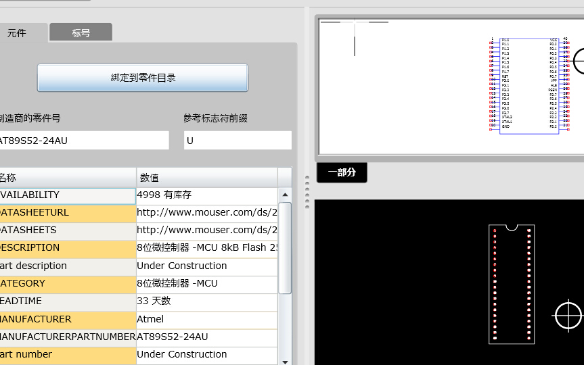Select the Atmel value cell
This screenshot has width=584, height=365.
point(206,320)
